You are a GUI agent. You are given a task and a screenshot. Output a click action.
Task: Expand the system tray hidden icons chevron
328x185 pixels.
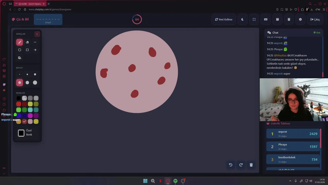[x=290, y=181]
